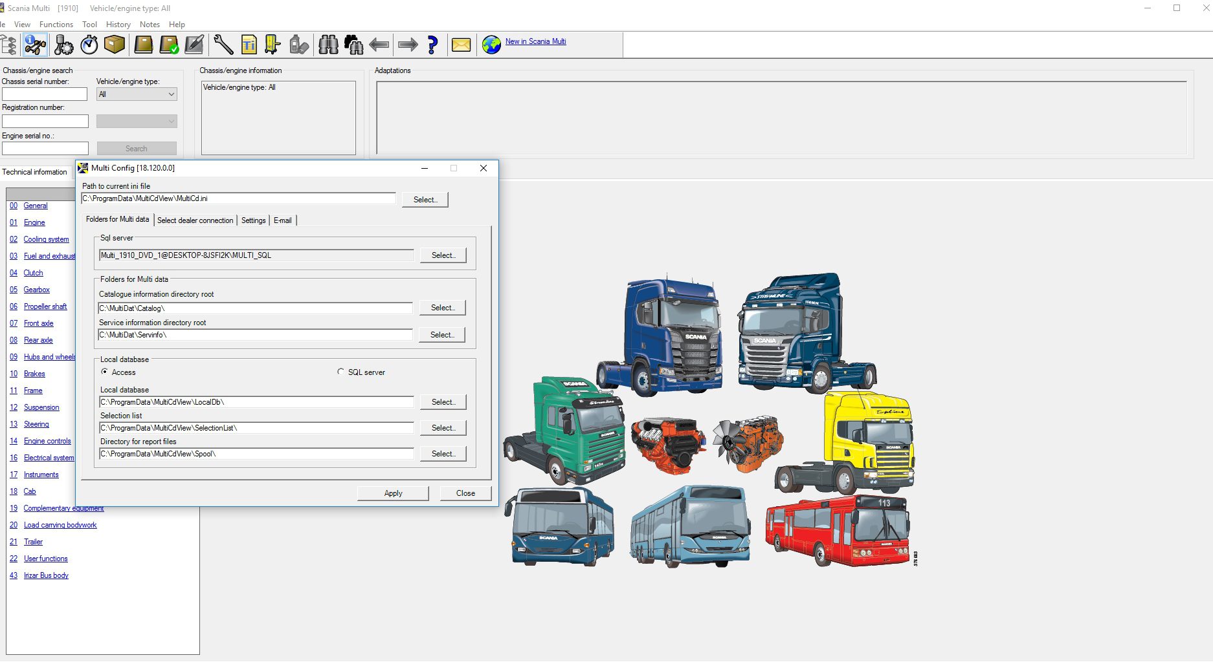Select the Ti technical information document icon
Screen dimensions: 1213x662
[x=249, y=45]
